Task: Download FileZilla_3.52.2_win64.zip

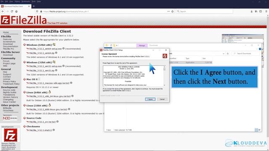Action: [x=42, y=53]
